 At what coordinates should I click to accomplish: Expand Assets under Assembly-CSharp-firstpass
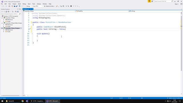[x=4, y=32]
